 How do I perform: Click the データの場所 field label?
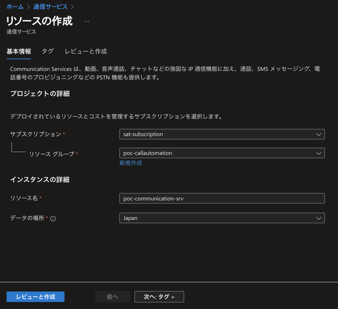tap(27, 218)
